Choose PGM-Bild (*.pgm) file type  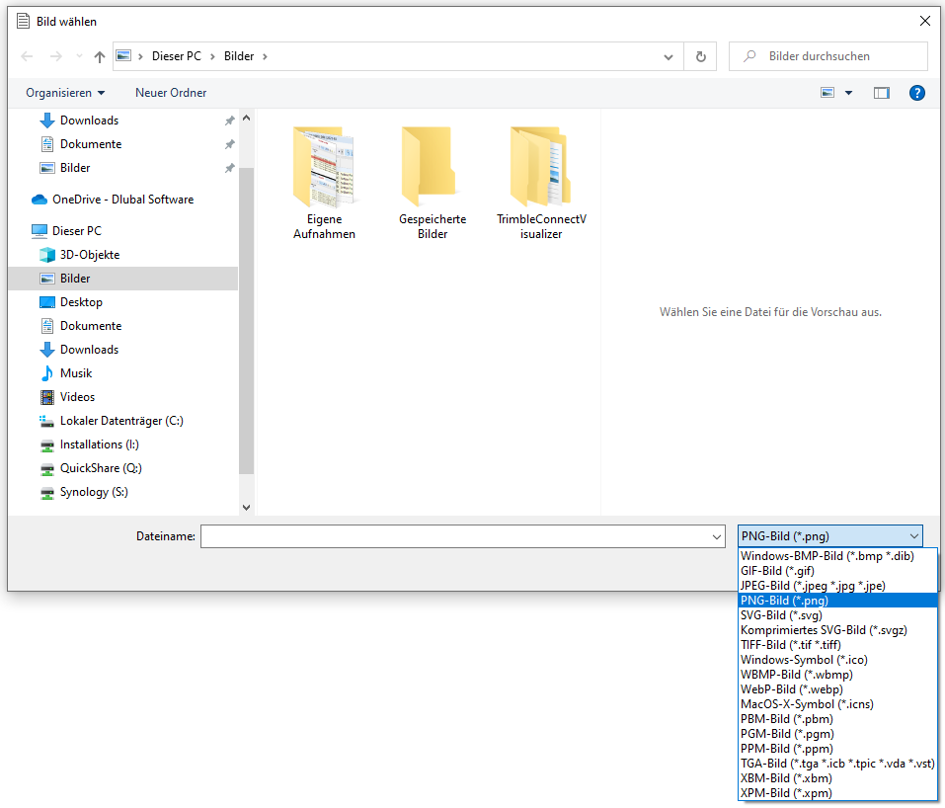coord(837,734)
